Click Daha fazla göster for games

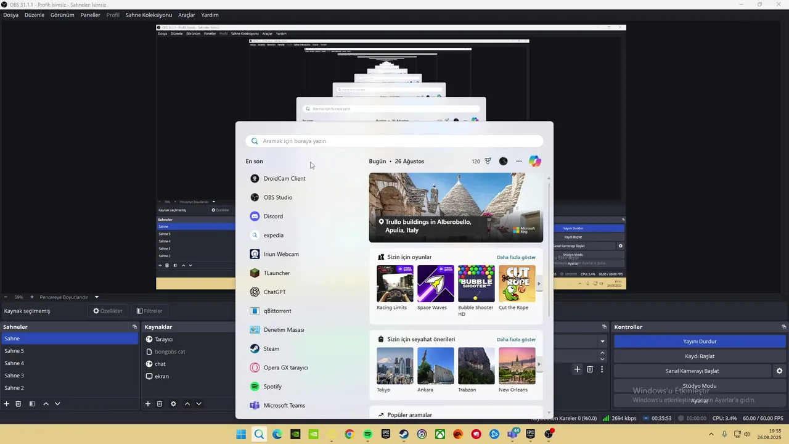tap(516, 257)
